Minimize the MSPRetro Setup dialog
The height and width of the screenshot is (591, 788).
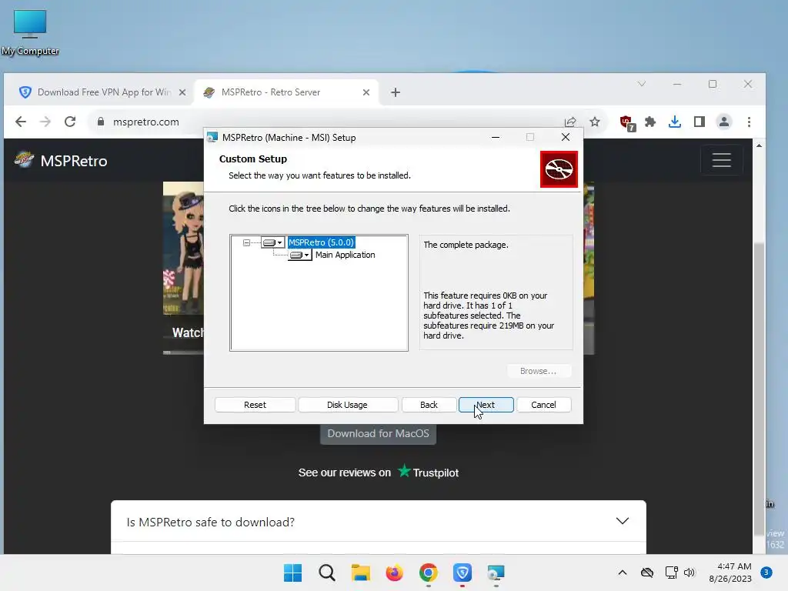pos(496,137)
